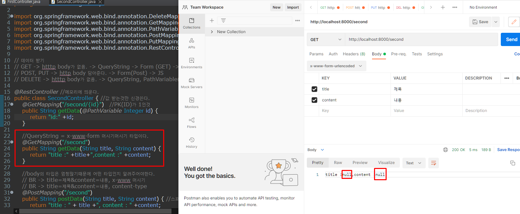Viewport: 520px width, 214px height.
Task: Click the Save Response link
Action: point(508,150)
